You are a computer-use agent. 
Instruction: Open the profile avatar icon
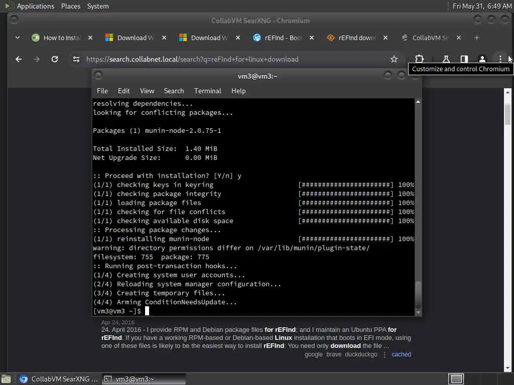click(482, 59)
